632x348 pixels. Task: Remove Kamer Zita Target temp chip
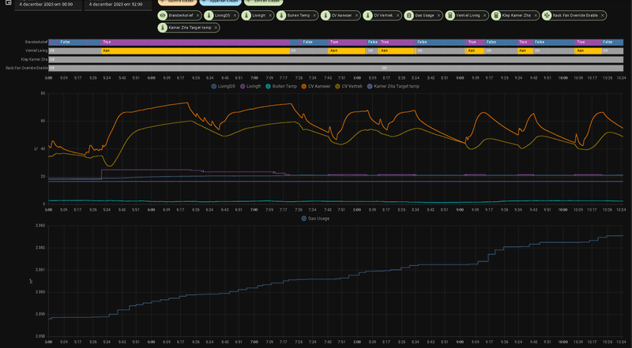click(x=216, y=28)
